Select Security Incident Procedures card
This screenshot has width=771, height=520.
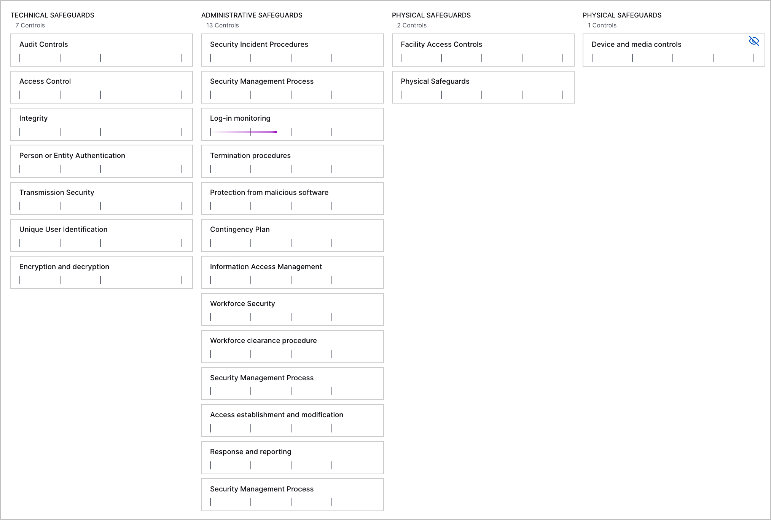[292, 50]
